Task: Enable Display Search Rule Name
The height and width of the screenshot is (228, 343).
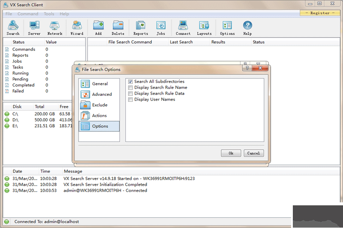Action: pyautogui.click(x=130, y=88)
